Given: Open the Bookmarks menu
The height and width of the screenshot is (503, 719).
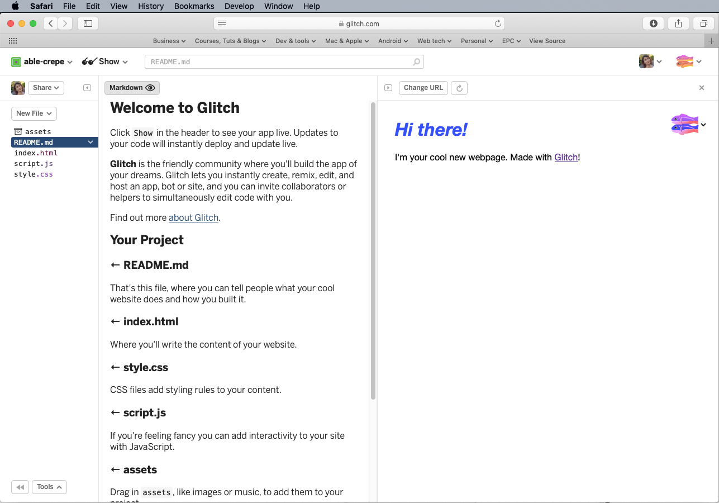Looking at the screenshot, I should tap(194, 6).
